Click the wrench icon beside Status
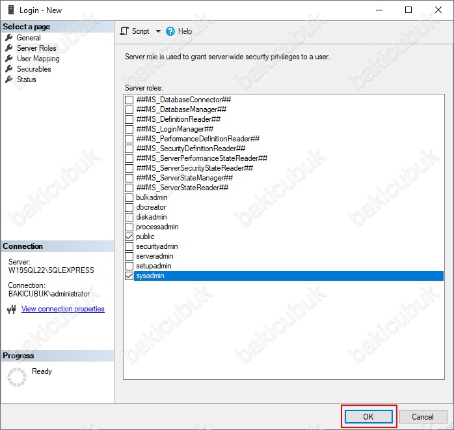454x430 pixels. pos(9,79)
